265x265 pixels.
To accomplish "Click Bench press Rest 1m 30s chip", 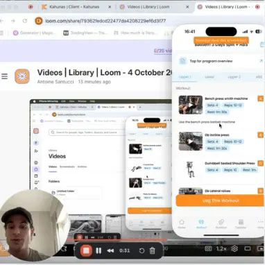I will (217, 112).
